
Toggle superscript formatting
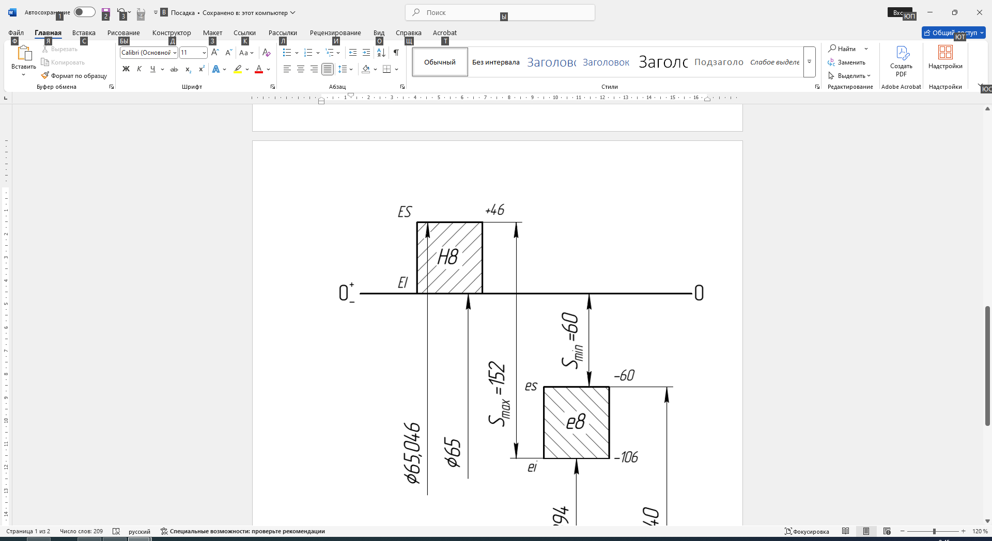tap(202, 69)
